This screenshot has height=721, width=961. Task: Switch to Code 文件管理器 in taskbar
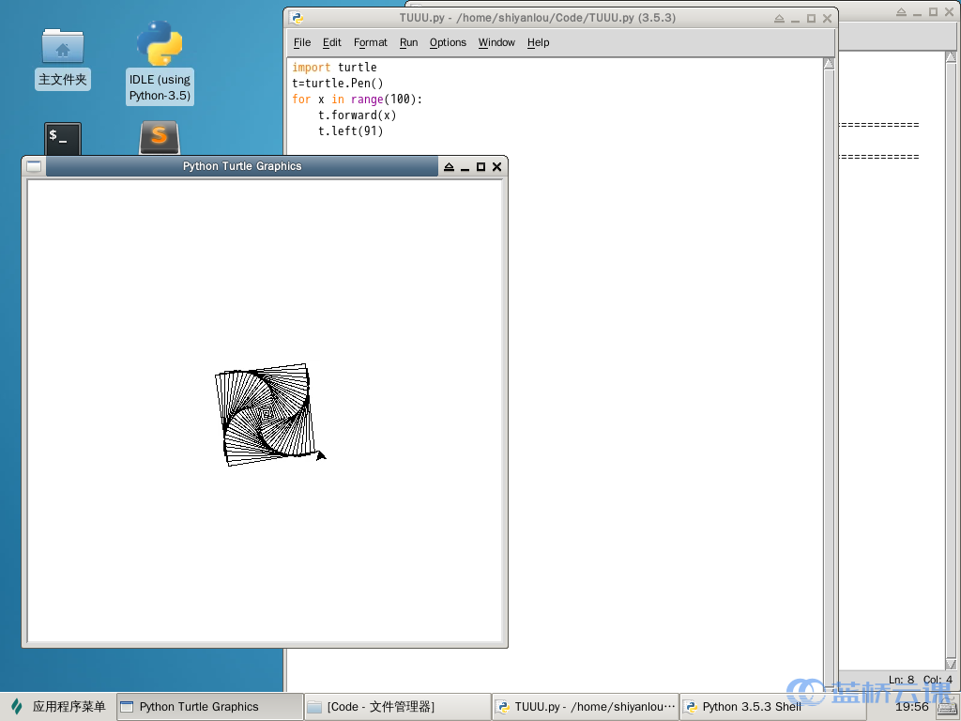tap(398, 707)
